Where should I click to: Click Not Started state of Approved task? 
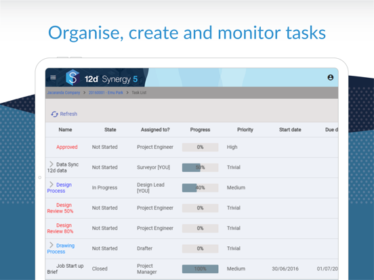pyautogui.click(x=105, y=147)
